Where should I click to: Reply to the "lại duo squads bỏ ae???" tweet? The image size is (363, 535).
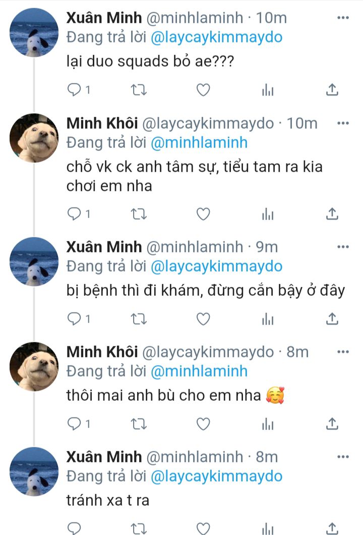click(75, 90)
